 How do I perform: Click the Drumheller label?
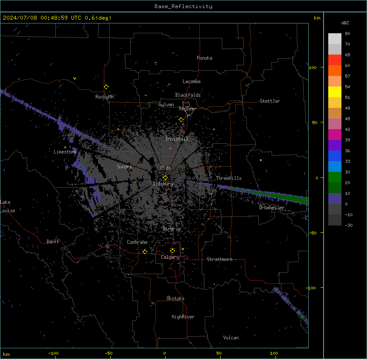point(272,208)
